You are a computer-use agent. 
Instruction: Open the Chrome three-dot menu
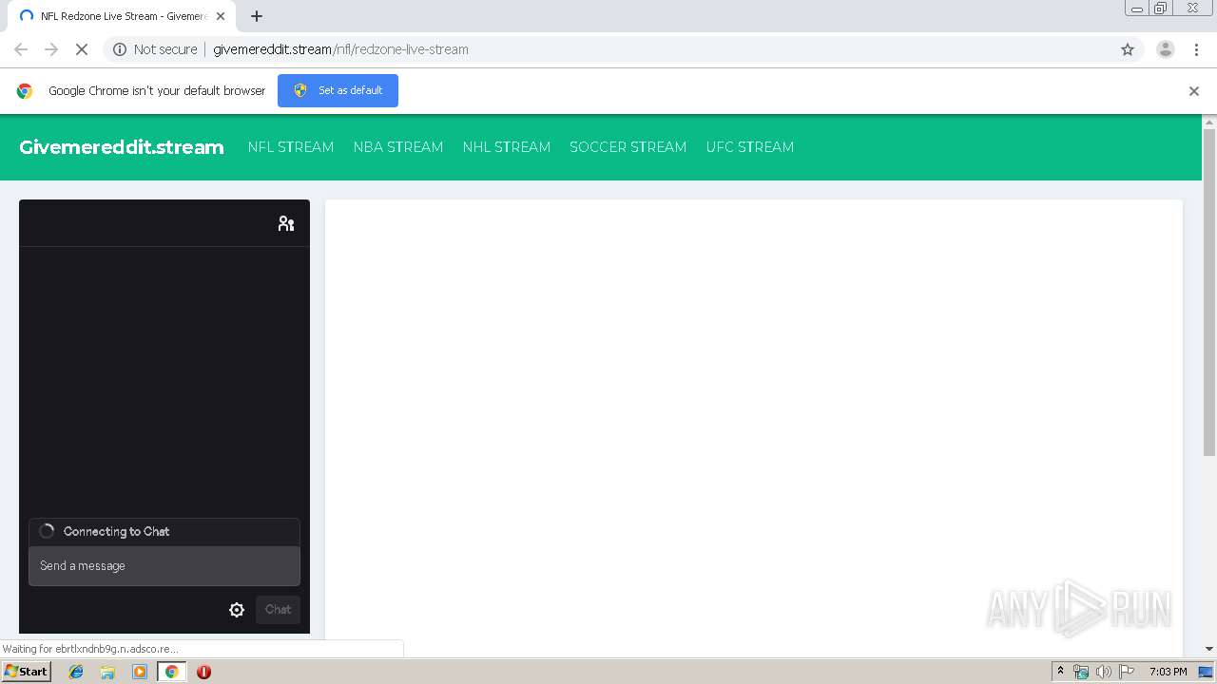[x=1197, y=49]
